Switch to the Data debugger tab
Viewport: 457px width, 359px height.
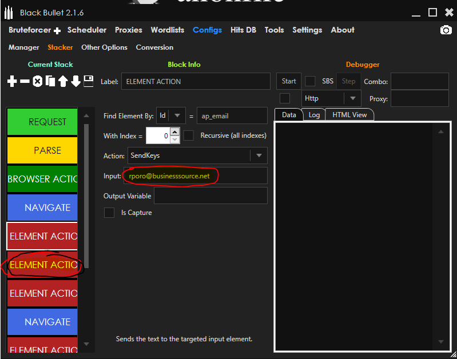coord(289,114)
